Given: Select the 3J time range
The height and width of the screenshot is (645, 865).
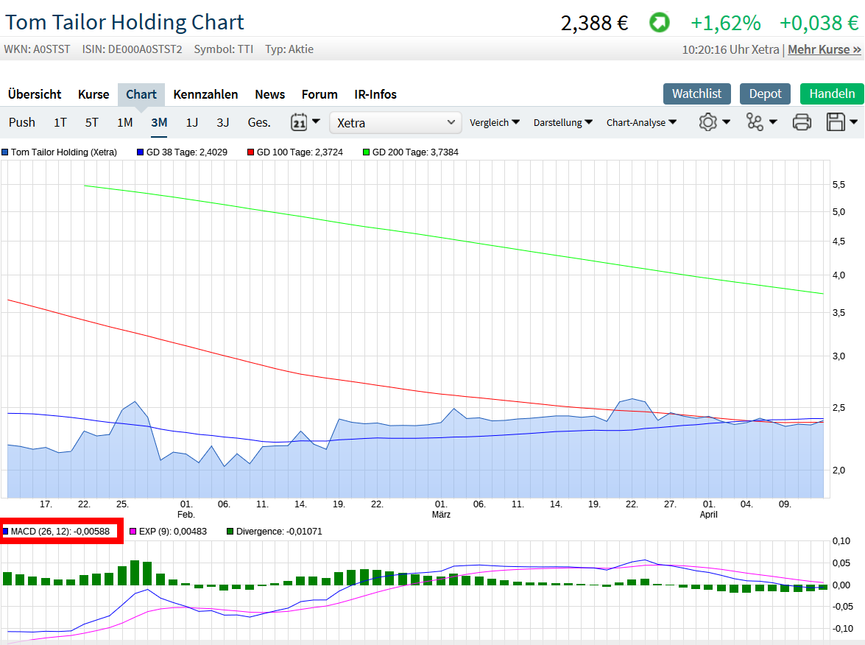Looking at the screenshot, I should [x=222, y=122].
